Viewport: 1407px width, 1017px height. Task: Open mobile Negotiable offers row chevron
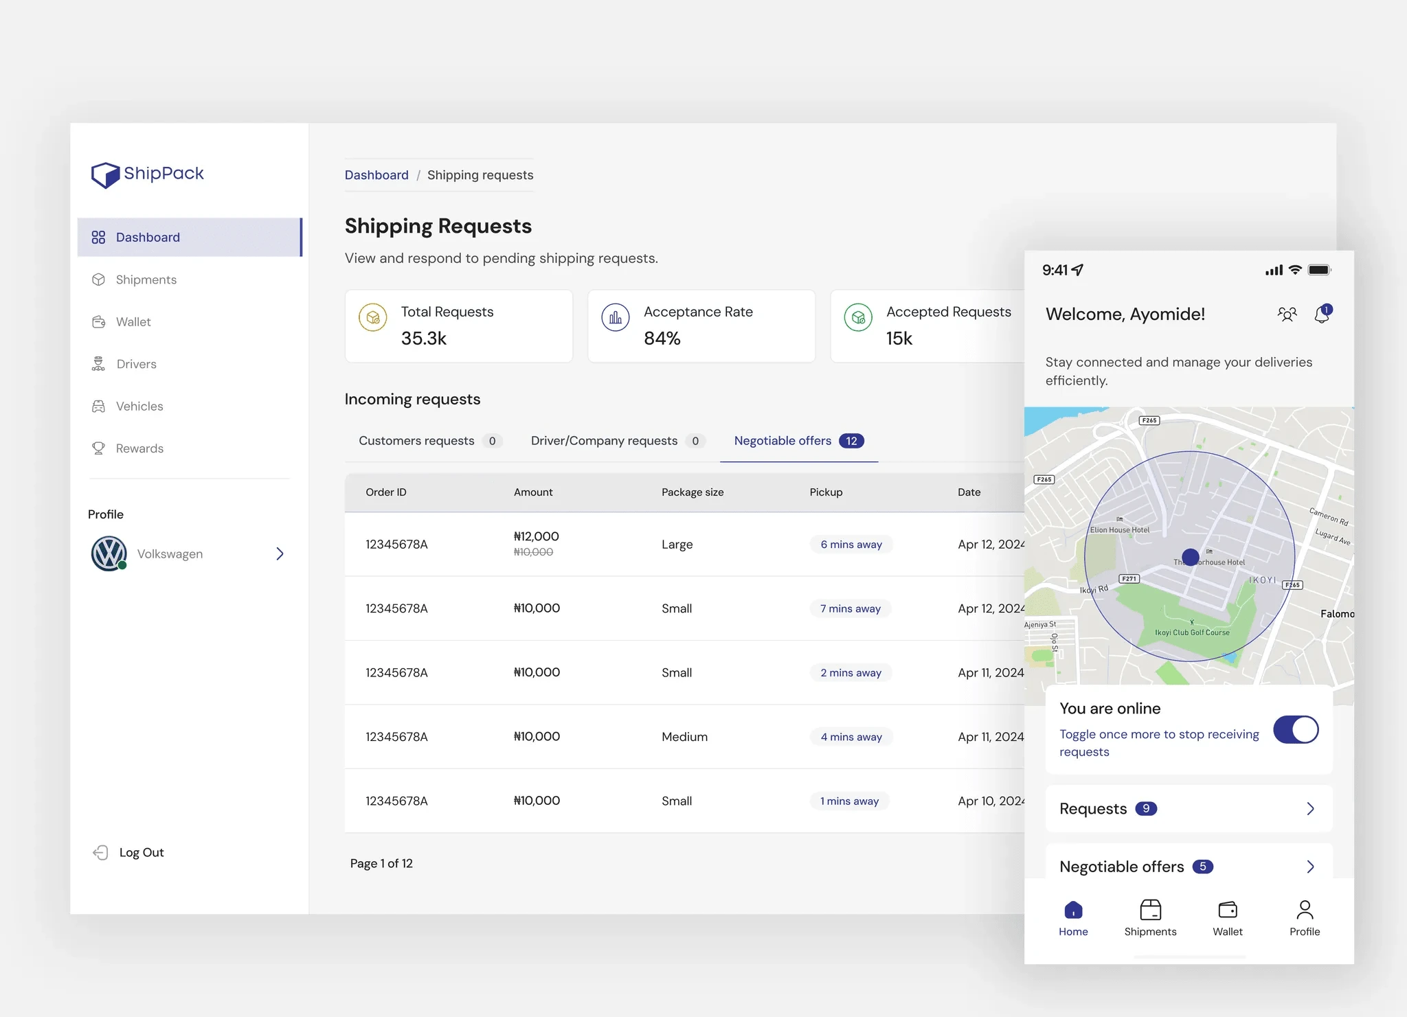tap(1310, 867)
